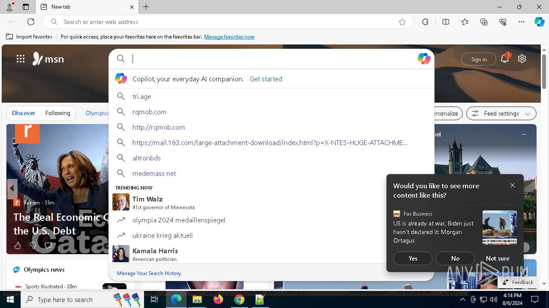
Task: Refresh the current page
Action: pos(31,22)
